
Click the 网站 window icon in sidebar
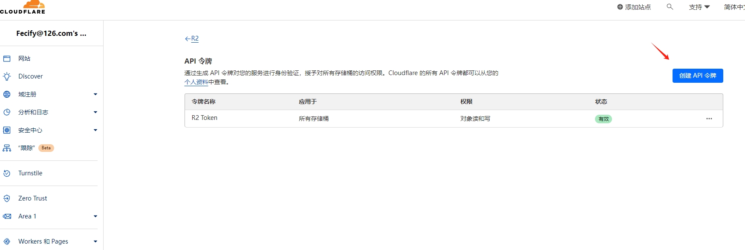pos(7,58)
